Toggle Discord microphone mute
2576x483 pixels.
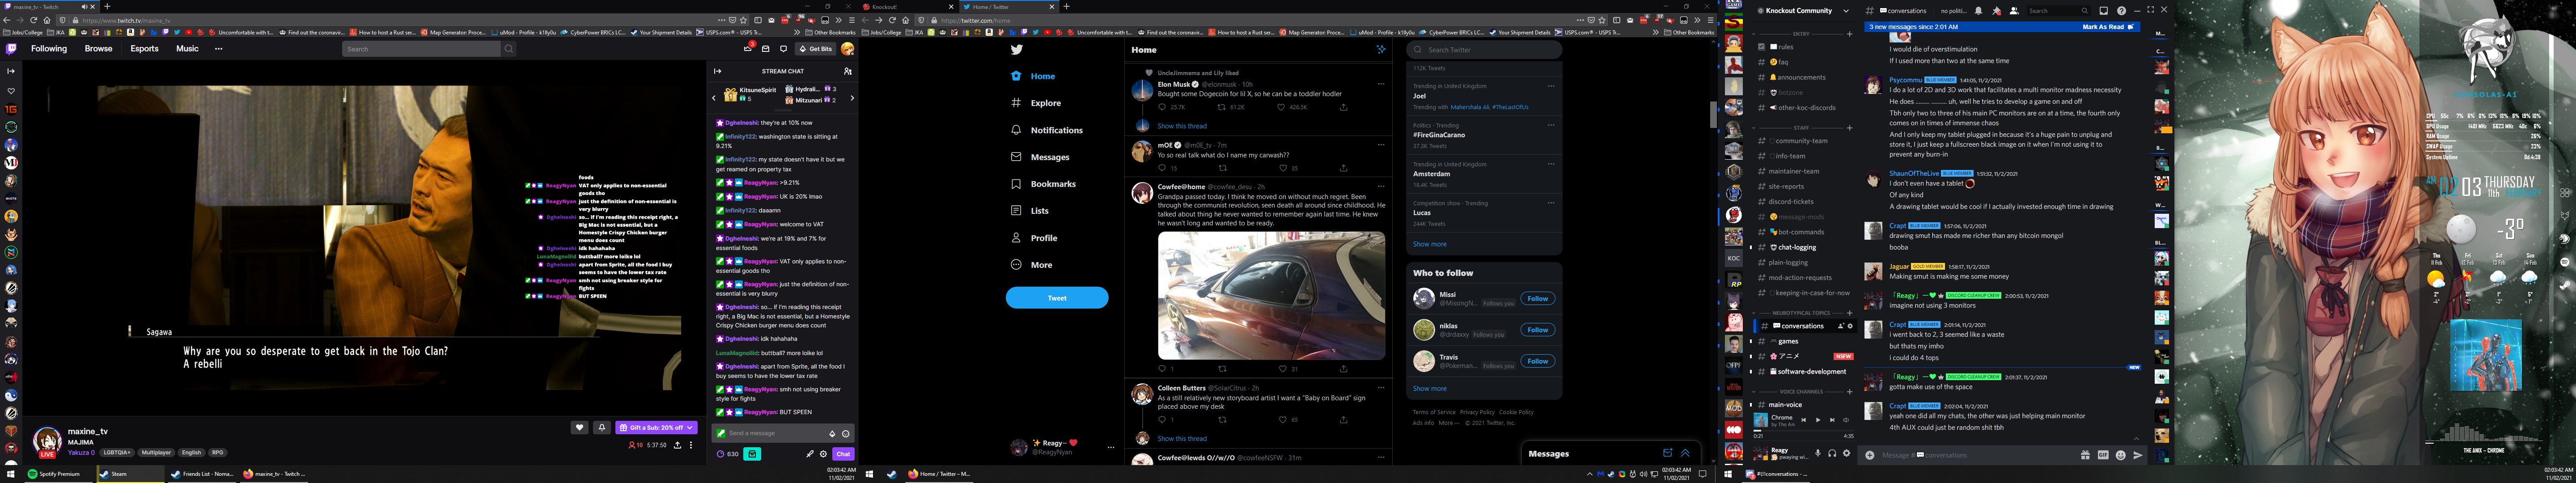tap(1818, 453)
